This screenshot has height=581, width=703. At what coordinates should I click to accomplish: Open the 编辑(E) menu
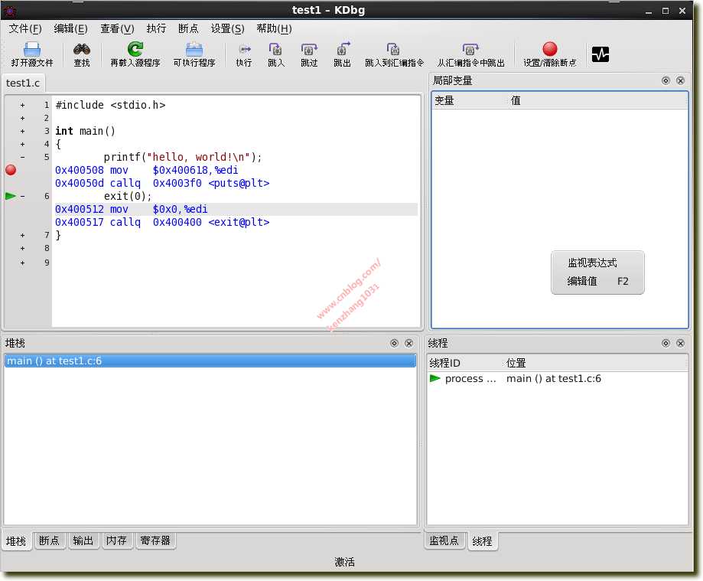coord(71,29)
